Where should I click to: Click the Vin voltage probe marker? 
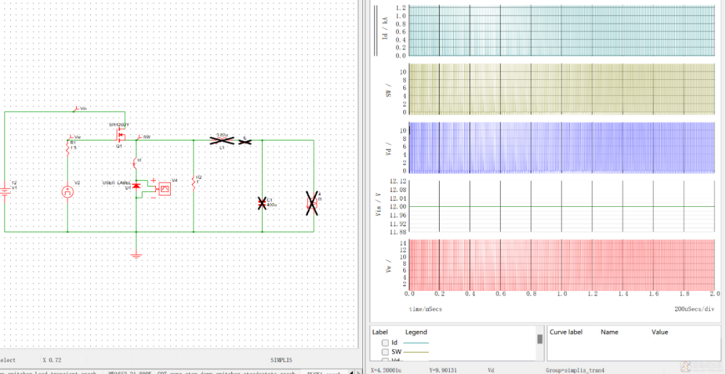click(77, 109)
